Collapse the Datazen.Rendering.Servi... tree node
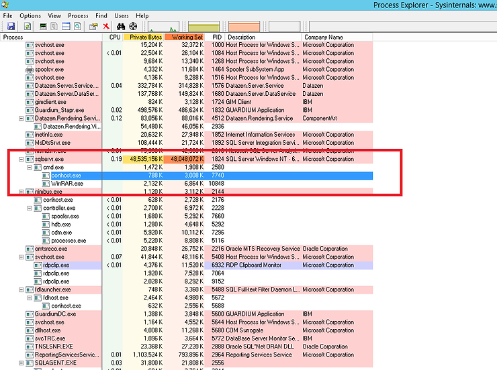Viewport: 497px width, 370px height. (x=21, y=118)
